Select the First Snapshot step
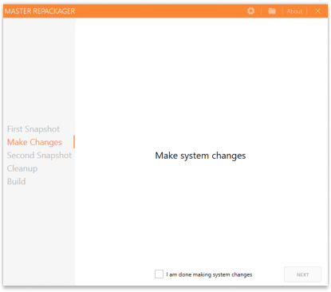Screen dimensions: 331x292 (x=33, y=129)
